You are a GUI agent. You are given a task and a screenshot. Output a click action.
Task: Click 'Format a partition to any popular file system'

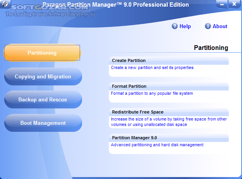(x=152, y=93)
